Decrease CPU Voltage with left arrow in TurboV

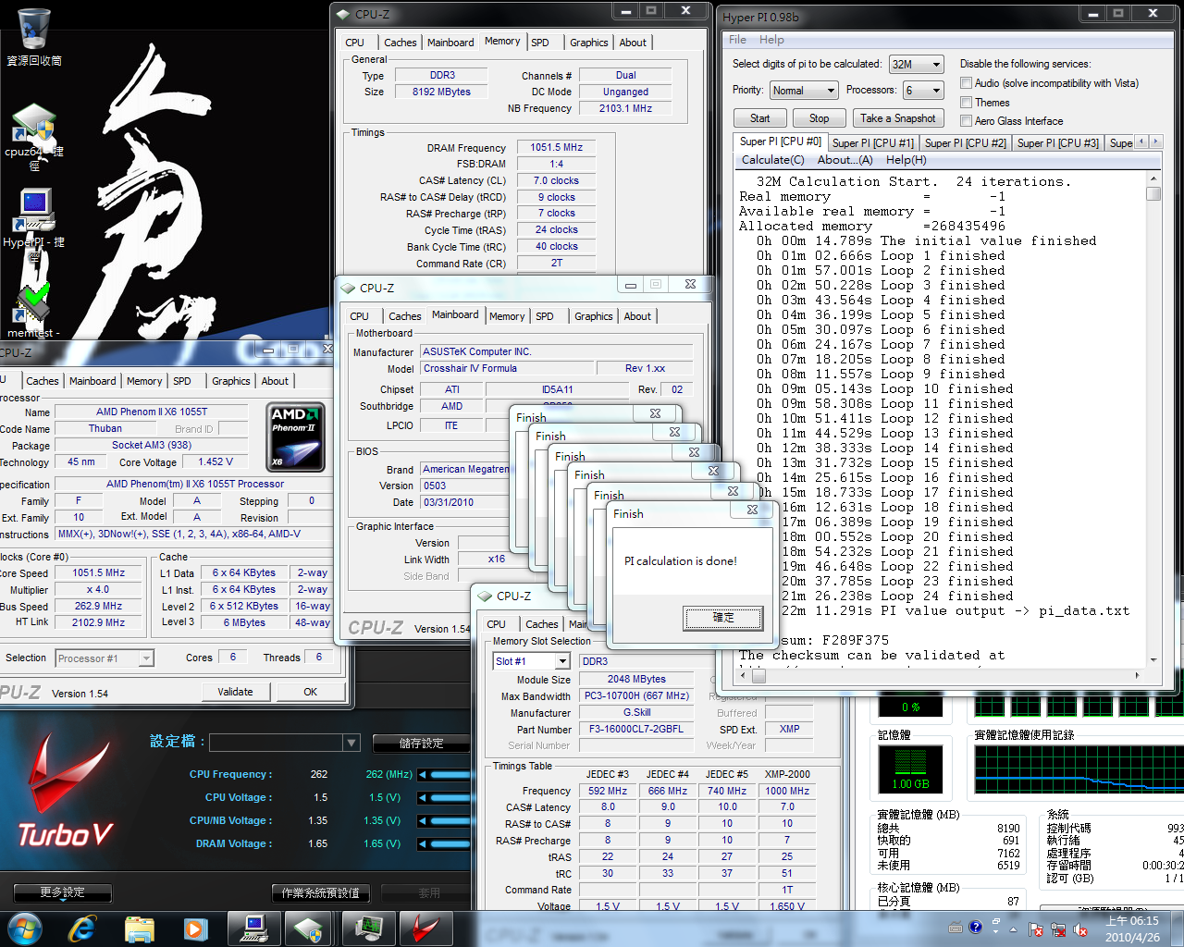pos(423,797)
